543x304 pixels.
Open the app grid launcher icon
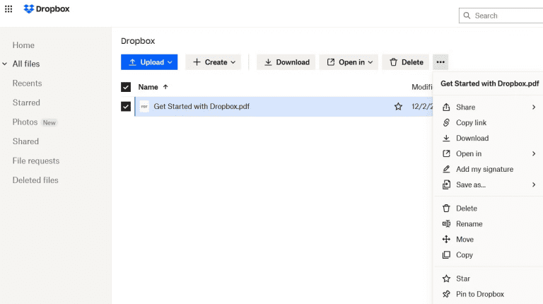tap(8, 9)
